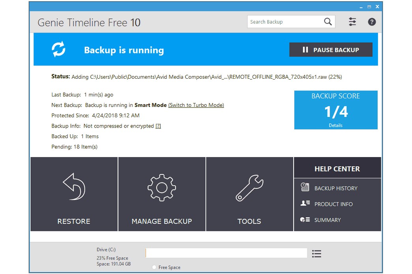The height and width of the screenshot is (274, 412).
Task: Click the Manage Backup gear icon
Action: pos(161,187)
